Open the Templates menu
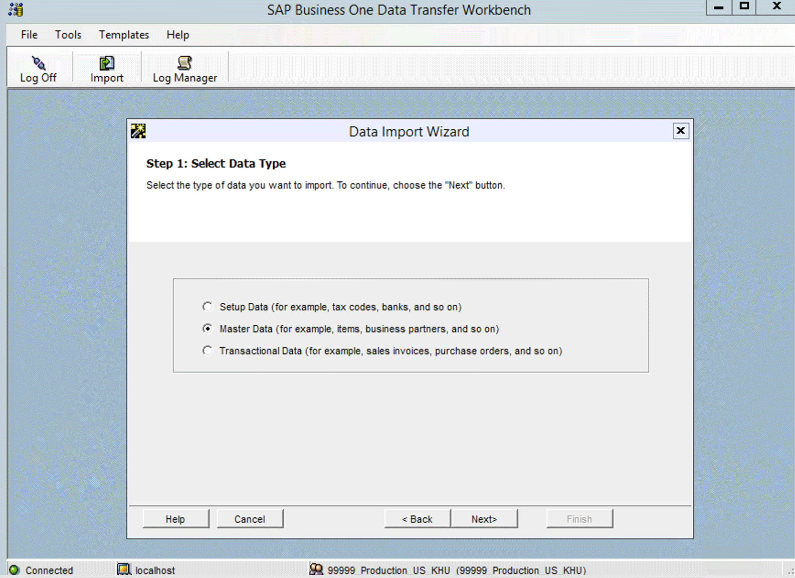 [x=124, y=35]
